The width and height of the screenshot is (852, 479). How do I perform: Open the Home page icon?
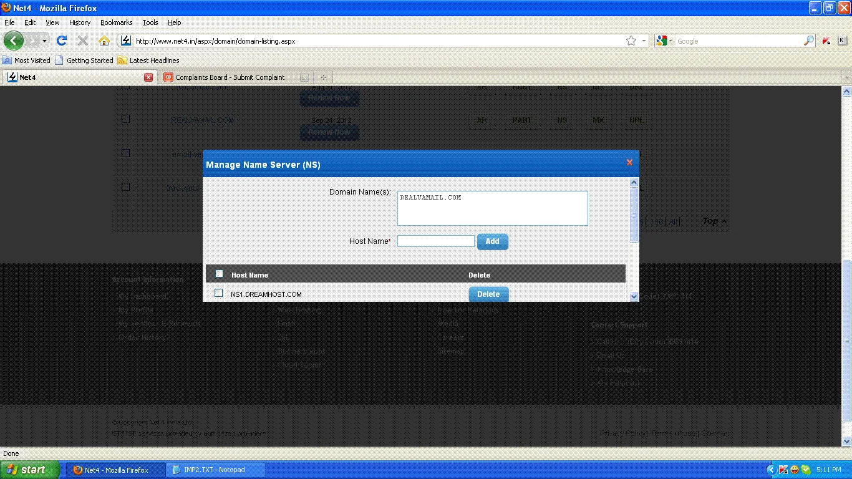pos(104,41)
